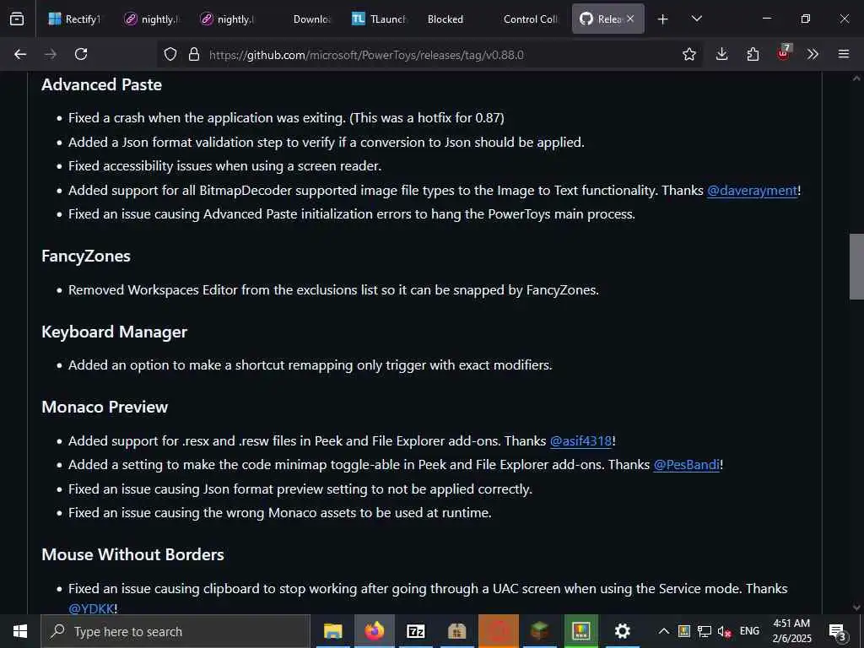This screenshot has width=864, height=648.
Task: Click the Advanced Paste heading
Action: click(x=101, y=85)
